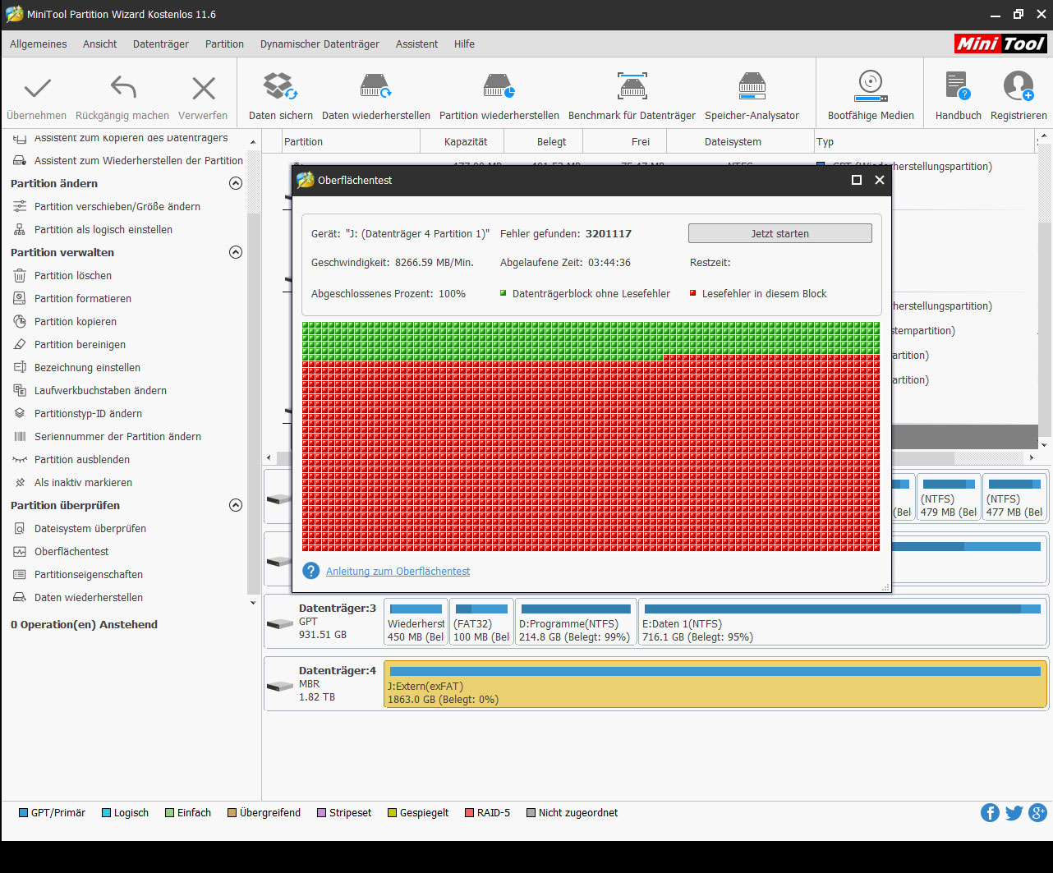The width and height of the screenshot is (1053, 873).
Task: Click the Rückgängig machen undo icon
Action: click(123, 88)
